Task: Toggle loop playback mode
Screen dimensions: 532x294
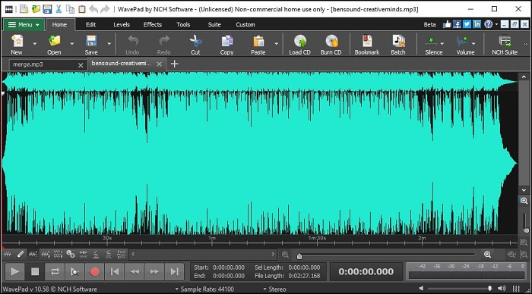Action: 55,272
